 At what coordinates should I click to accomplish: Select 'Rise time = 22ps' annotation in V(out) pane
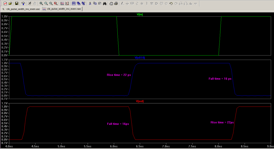coord(222,122)
